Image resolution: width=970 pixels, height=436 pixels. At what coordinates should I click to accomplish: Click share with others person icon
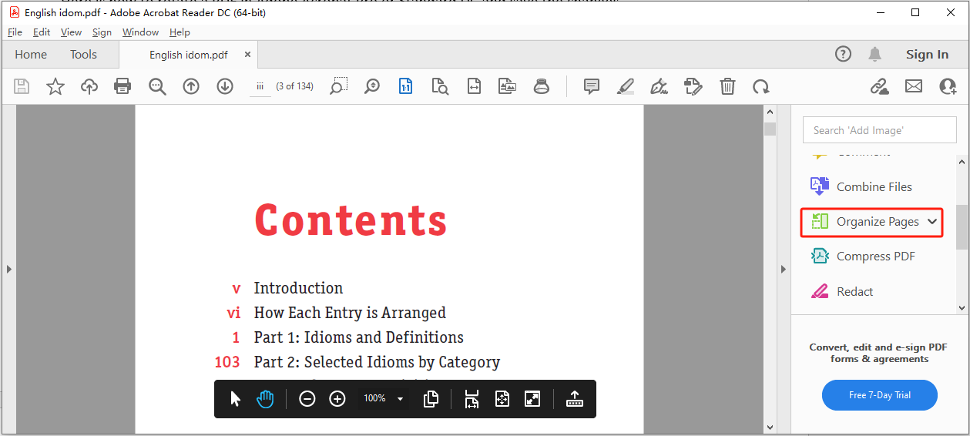(x=948, y=86)
